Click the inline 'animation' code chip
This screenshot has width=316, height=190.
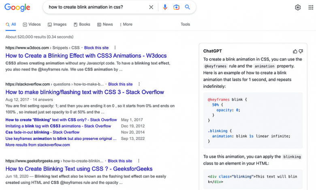pos(264,66)
